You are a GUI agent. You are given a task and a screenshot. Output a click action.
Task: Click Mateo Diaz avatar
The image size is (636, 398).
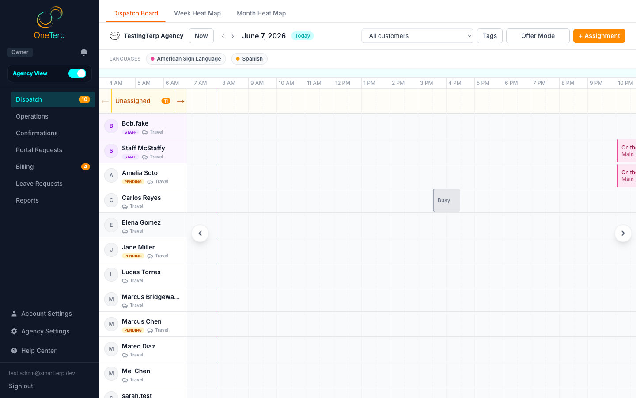(x=111, y=349)
